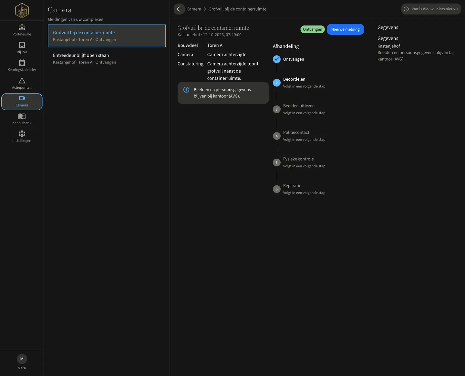Select step 4 Politiecontact circle
This screenshot has width=465, height=376.
[x=277, y=136]
